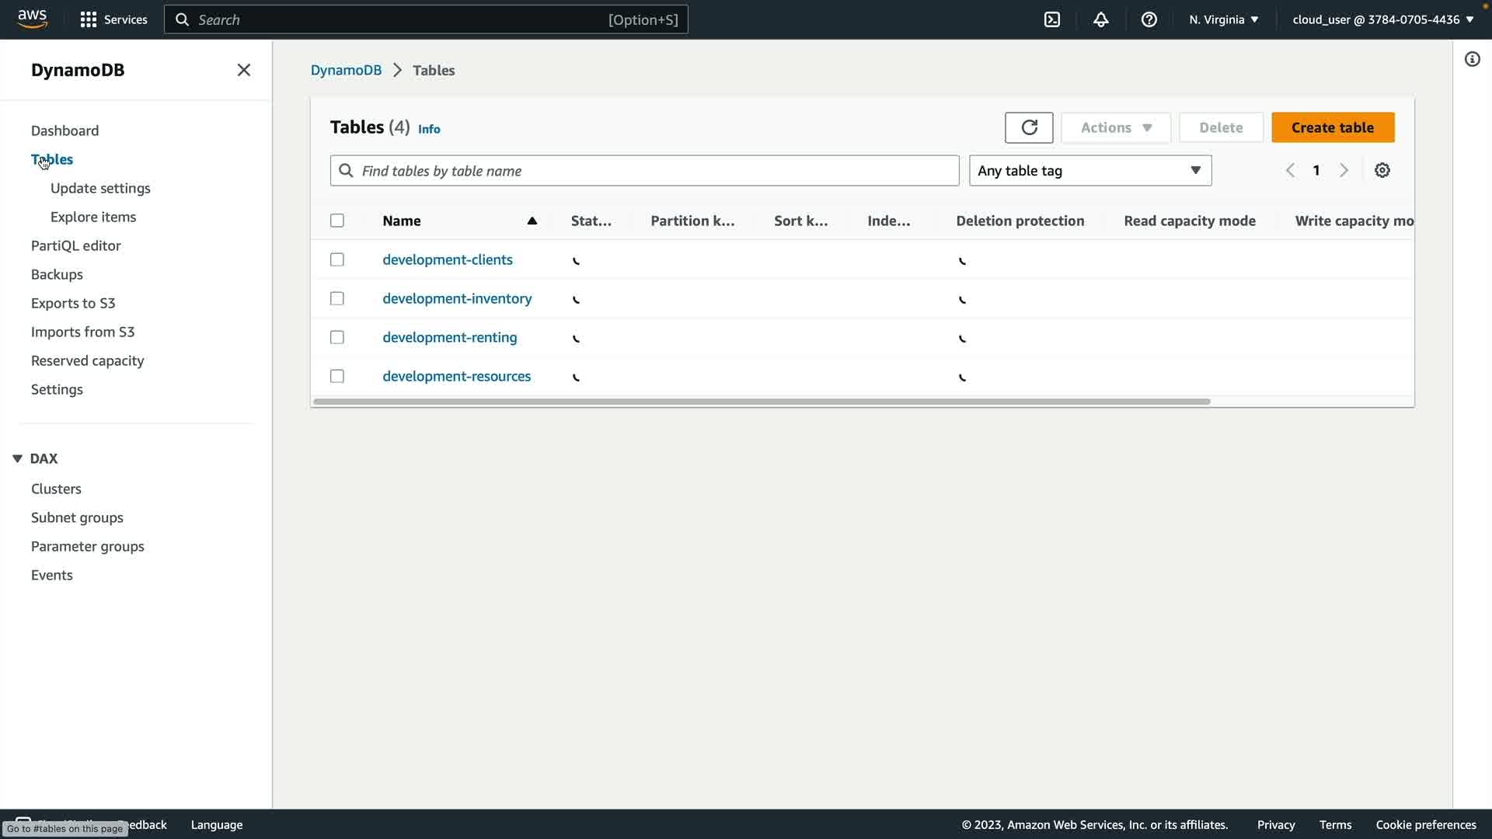Click the AWS logo
1492x839 pixels.
coord(33,19)
